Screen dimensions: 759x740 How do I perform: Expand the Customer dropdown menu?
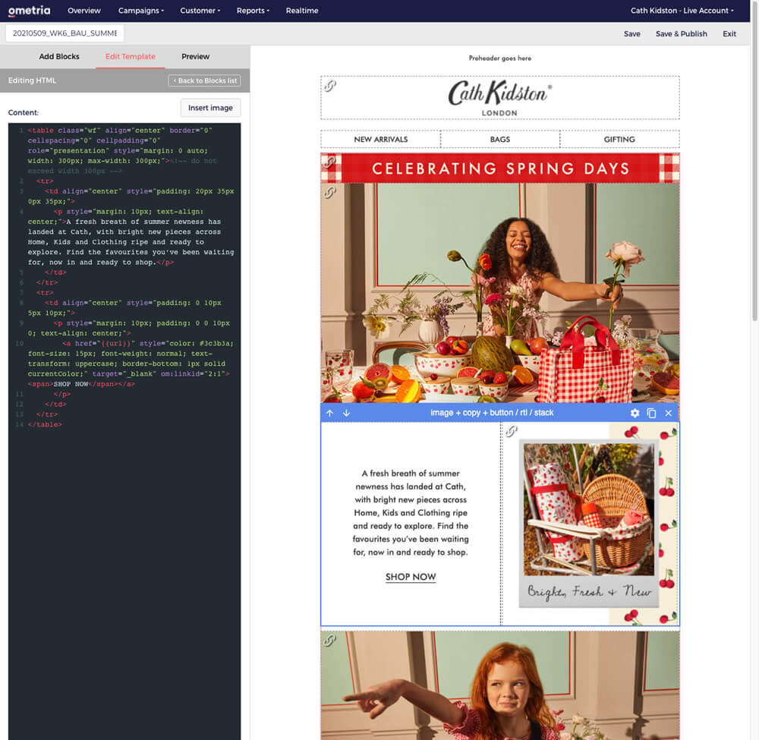[x=200, y=10]
